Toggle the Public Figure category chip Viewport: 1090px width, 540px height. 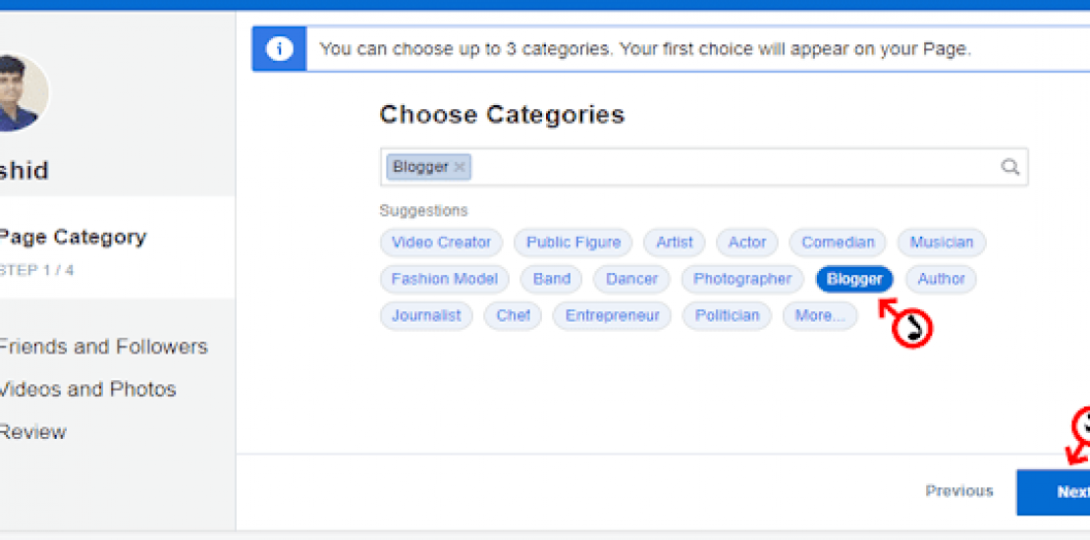573,243
